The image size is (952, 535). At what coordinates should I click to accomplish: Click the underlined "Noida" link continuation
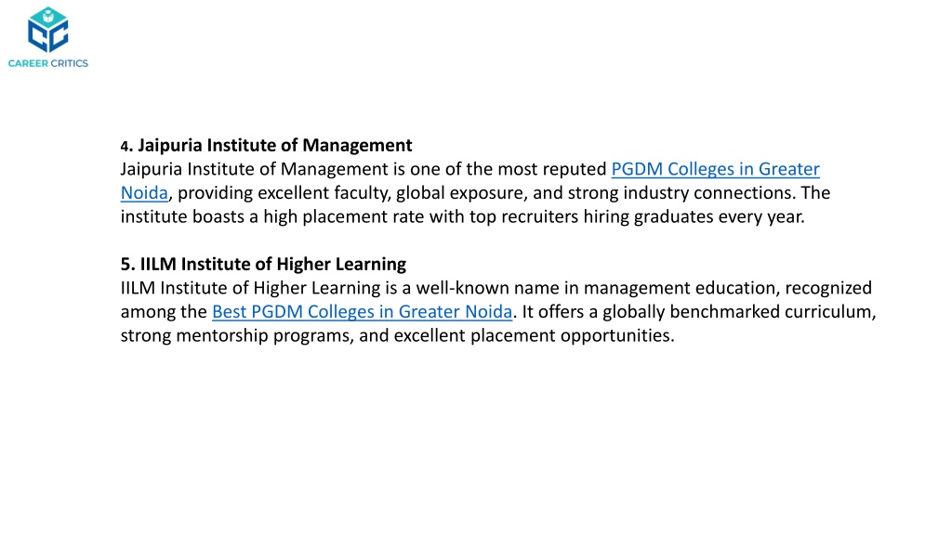pyautogui.click(x=144, y=193)
